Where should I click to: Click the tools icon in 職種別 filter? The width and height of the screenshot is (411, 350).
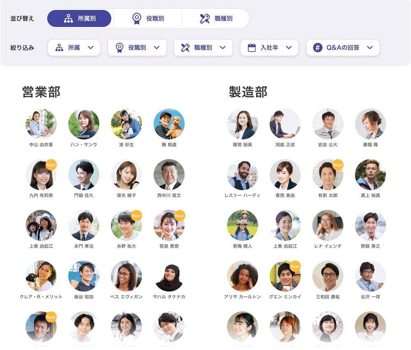point(185,48)
